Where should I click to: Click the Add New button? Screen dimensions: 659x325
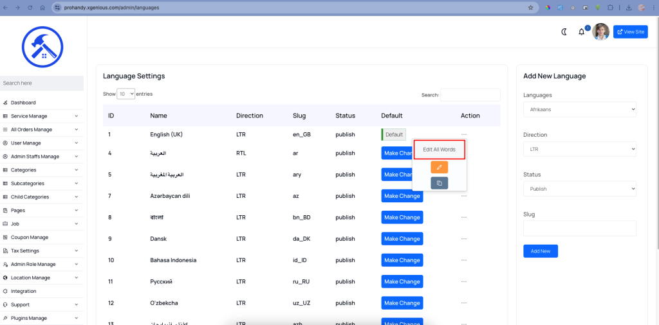(x=541, y=251)
